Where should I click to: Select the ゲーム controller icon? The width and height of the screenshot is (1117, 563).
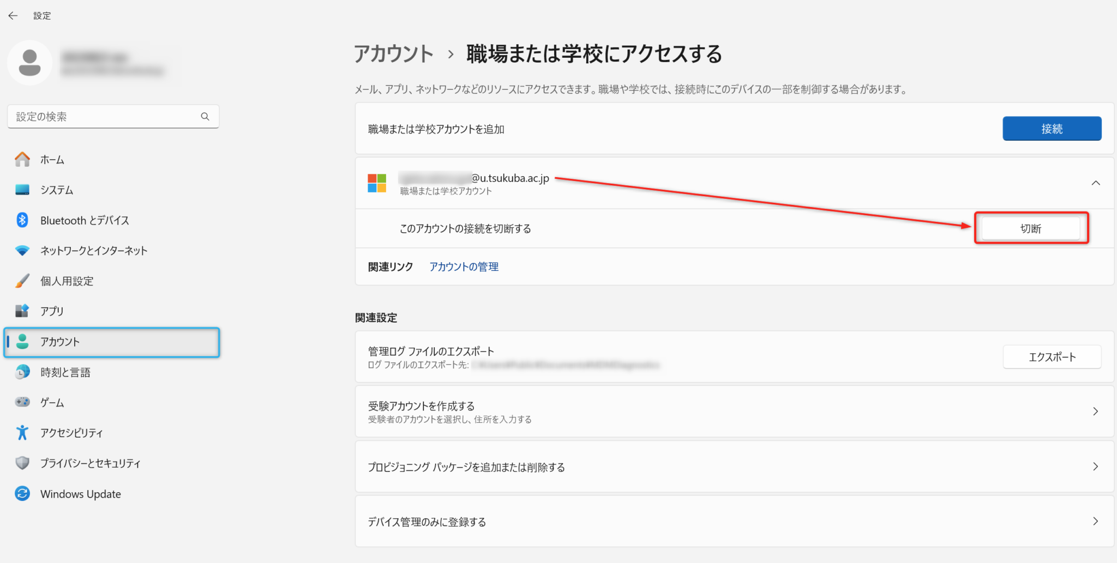click(22, 402)
